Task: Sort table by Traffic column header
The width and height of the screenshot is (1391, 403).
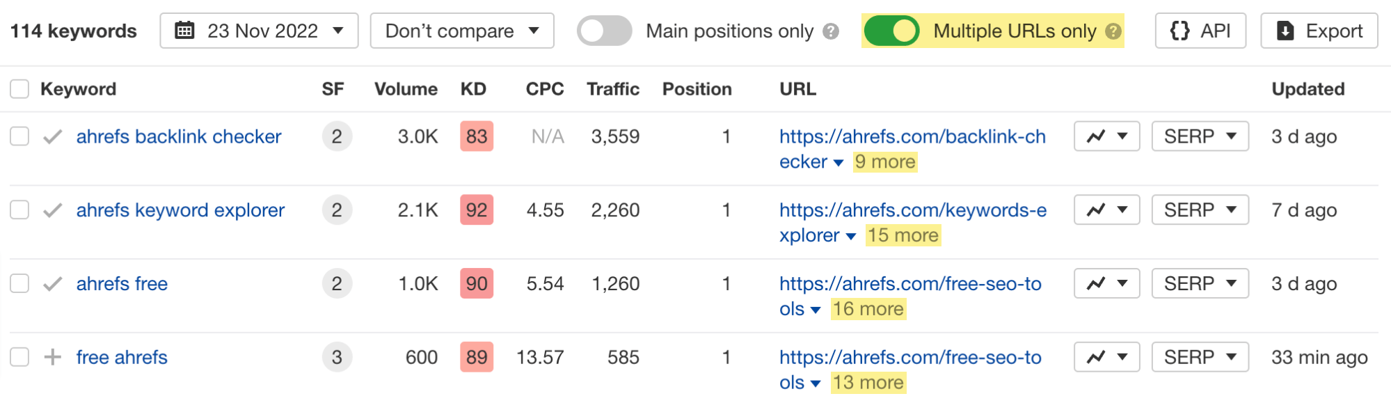Action: click(612, 89)
